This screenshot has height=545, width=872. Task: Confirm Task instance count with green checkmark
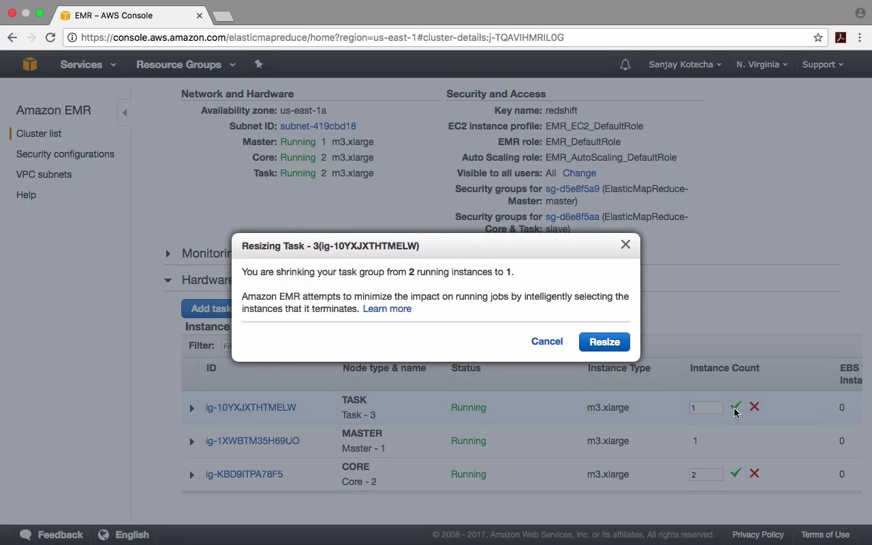(x=736, y=407)
